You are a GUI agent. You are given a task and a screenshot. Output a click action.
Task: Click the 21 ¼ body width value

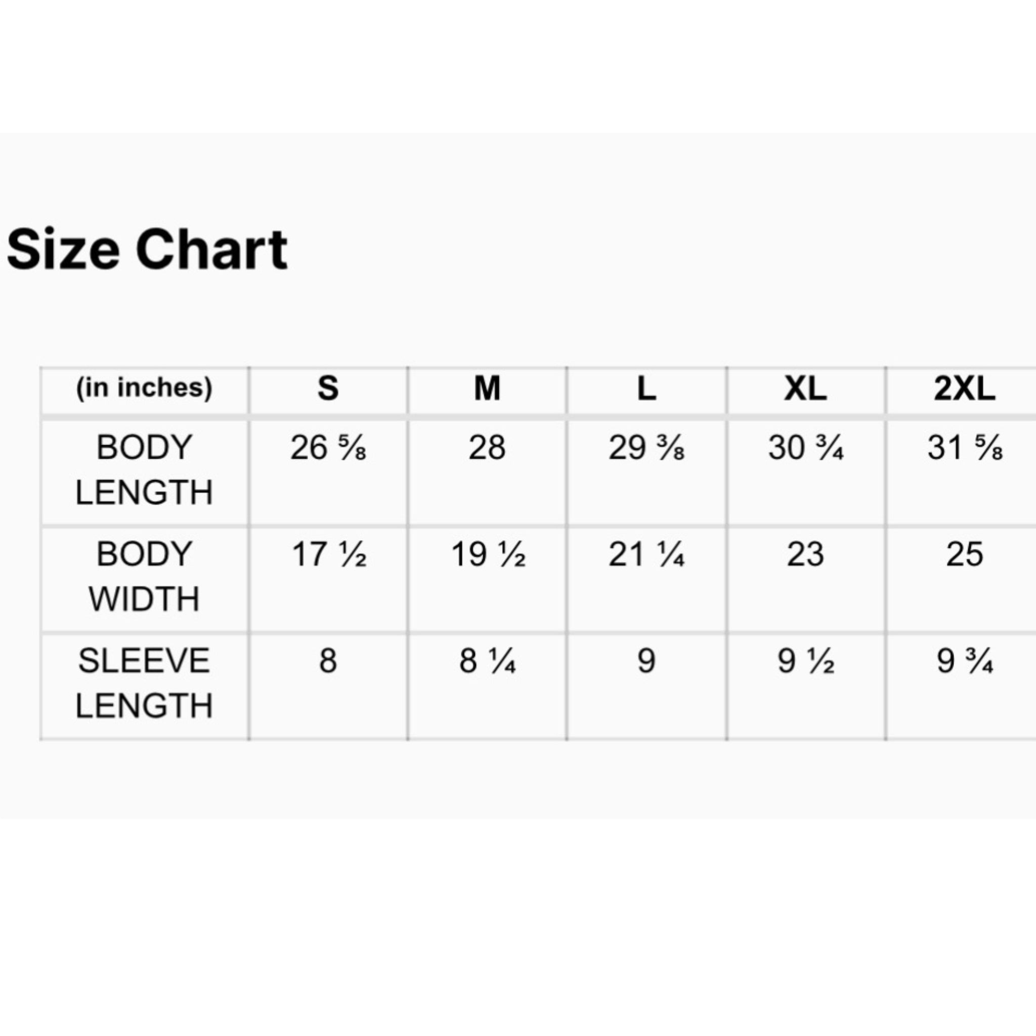point(646,554)
